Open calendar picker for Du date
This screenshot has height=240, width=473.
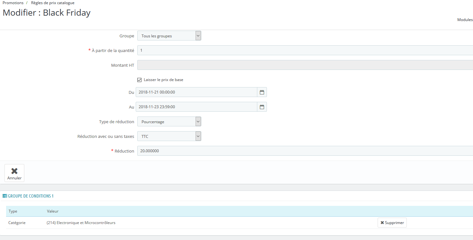[x=262, y=92]
